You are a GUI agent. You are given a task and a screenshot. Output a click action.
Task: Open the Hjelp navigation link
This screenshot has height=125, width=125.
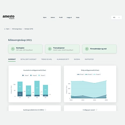click(78, 17)
